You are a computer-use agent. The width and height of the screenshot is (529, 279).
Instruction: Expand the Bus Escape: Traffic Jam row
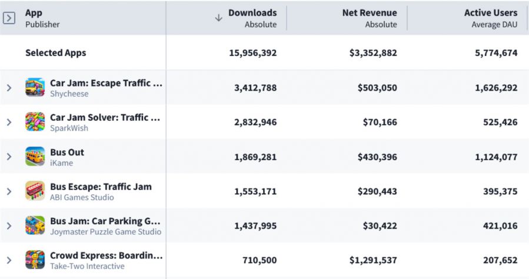coord(9,191)
